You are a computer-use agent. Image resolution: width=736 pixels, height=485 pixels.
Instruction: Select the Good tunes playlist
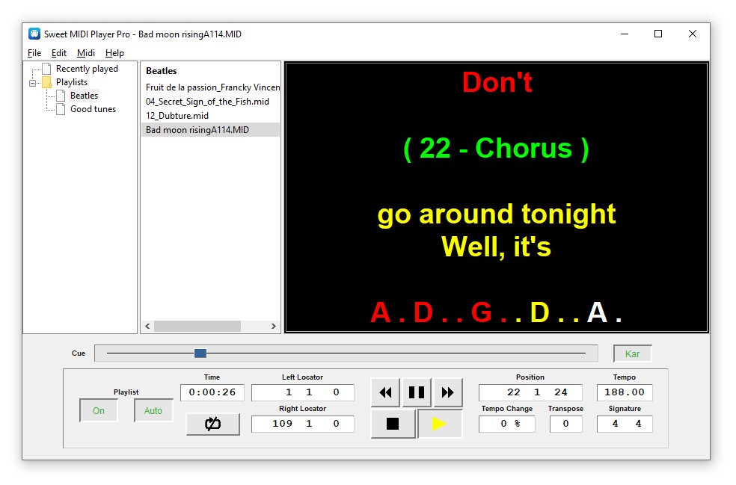[x=93, y=109]
